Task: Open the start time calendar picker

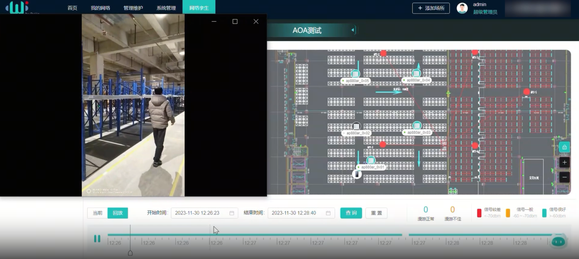Action: (232, 213)
